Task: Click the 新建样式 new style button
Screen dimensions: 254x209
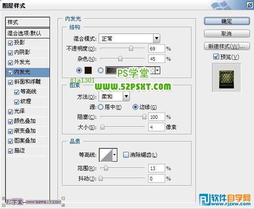Action: 227,46
